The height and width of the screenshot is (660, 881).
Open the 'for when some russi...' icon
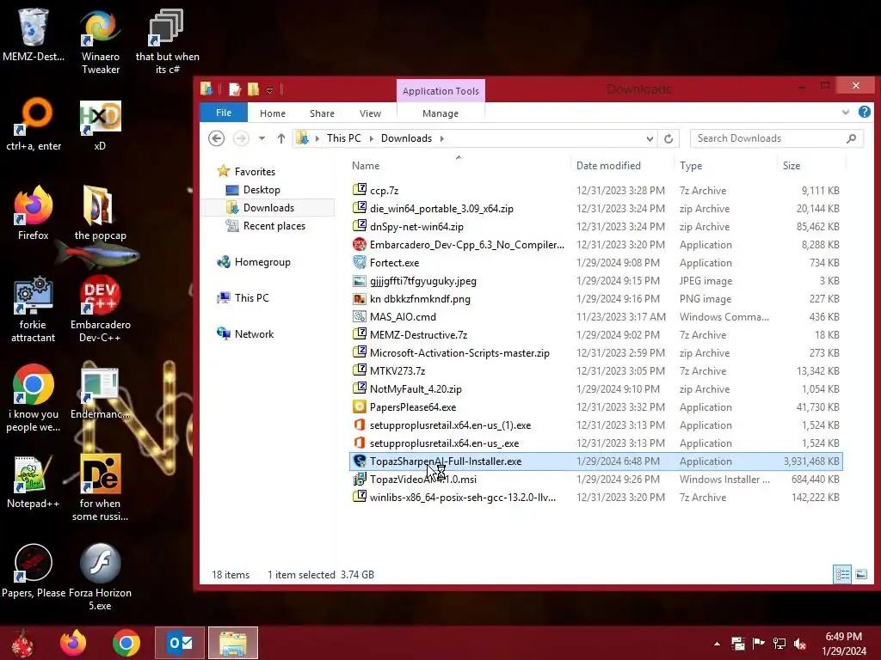coord(100,487)
